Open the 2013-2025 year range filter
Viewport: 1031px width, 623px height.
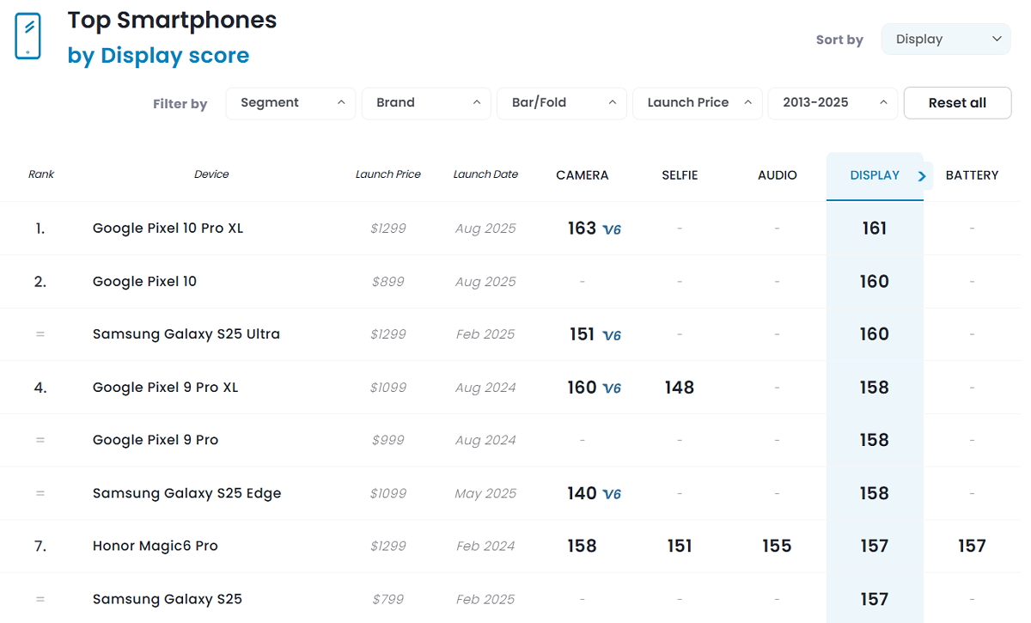click(x=832, y=103)
